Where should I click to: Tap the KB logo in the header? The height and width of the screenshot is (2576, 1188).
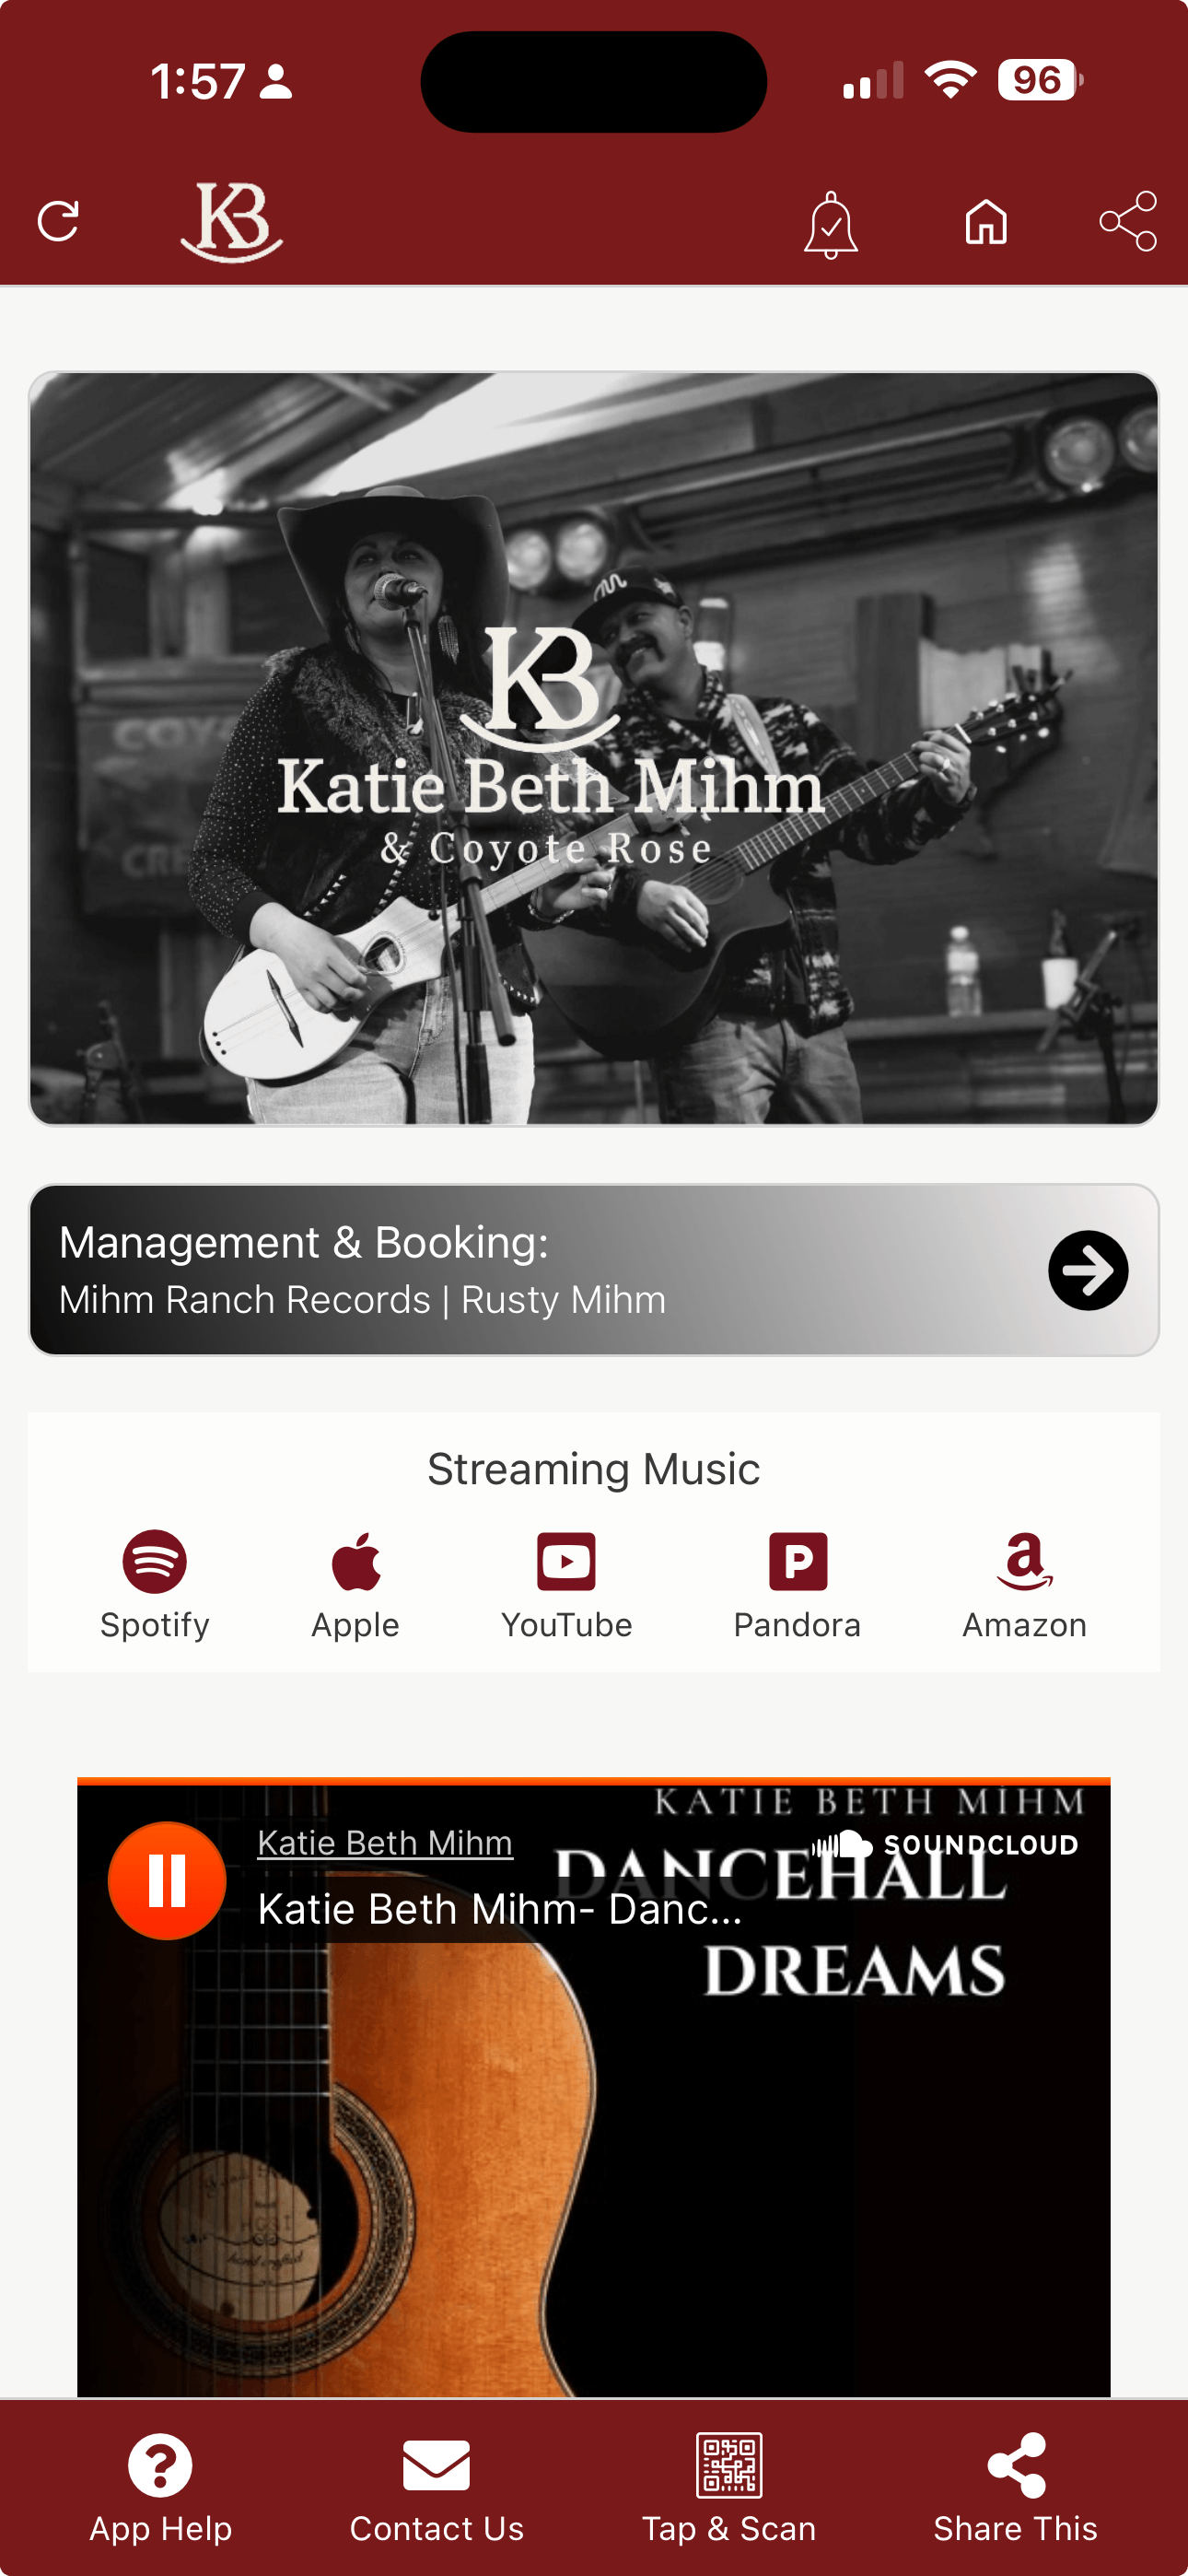tap(231, 221)
